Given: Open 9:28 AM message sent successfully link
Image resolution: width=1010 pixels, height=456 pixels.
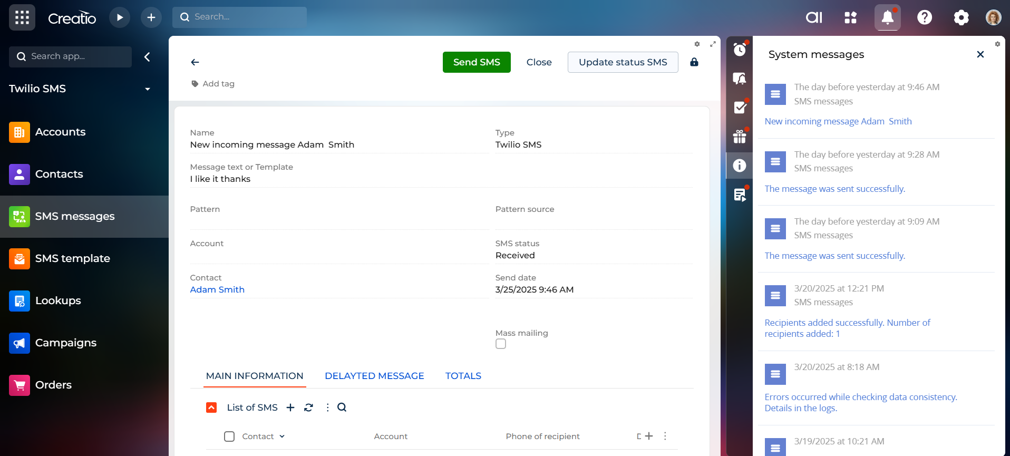Looking at the screenshot, I should tap(835, 189).
